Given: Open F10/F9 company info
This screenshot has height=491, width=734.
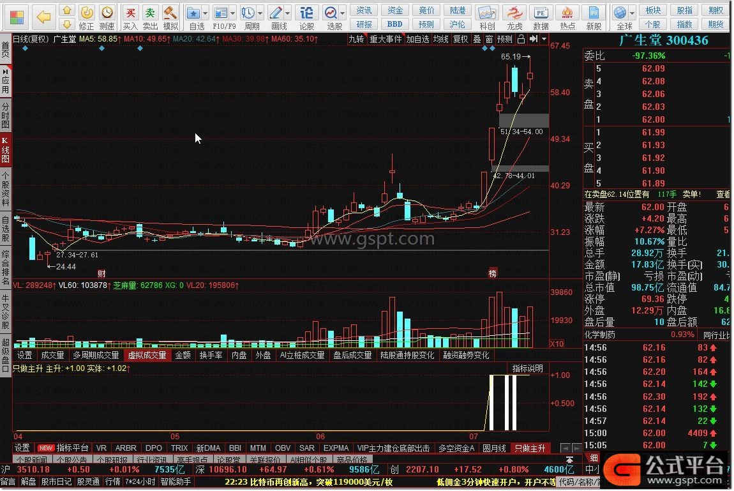Looking at the screenshot, I should click(221, 17).
